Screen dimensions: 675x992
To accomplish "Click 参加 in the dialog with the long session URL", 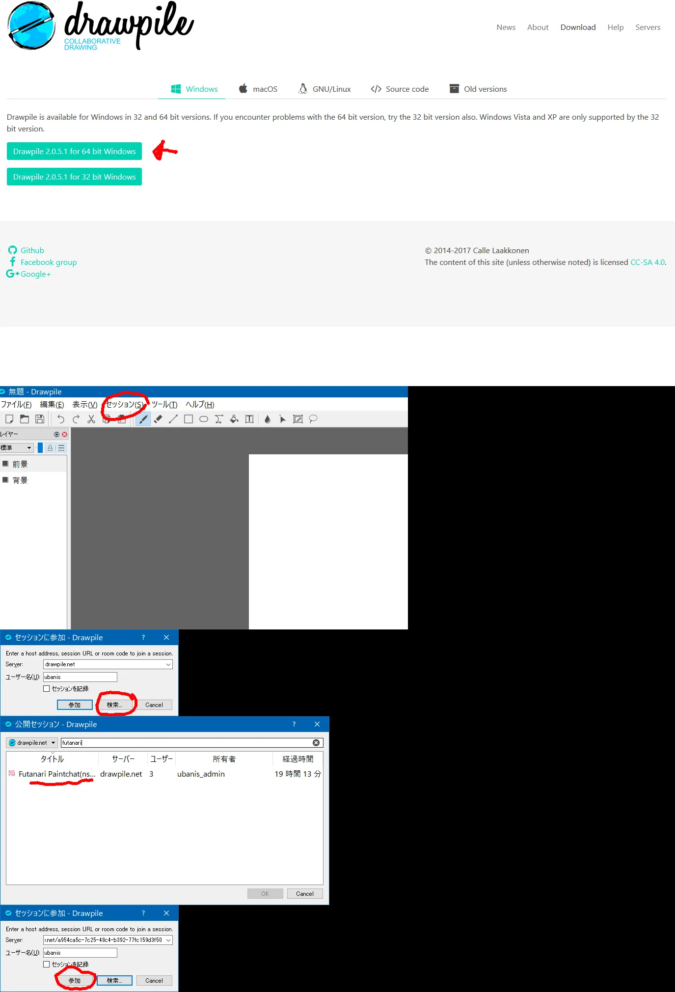I will [75, 981].
